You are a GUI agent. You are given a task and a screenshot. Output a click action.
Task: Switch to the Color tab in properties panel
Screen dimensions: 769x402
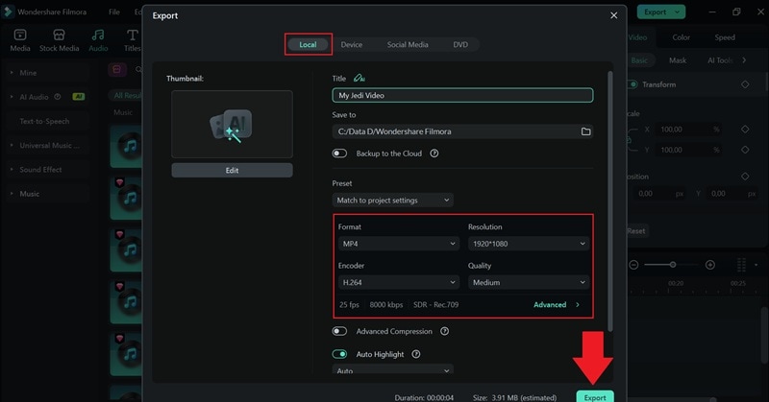click(681, 37)
